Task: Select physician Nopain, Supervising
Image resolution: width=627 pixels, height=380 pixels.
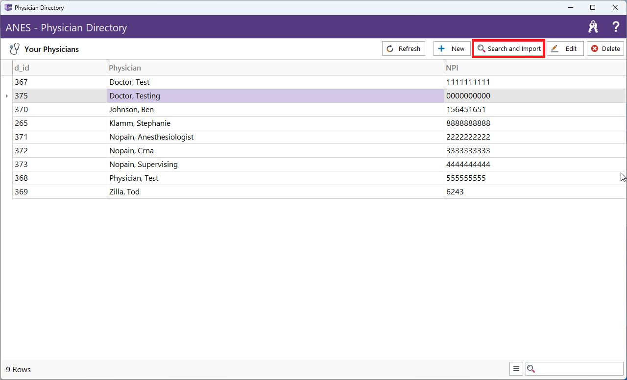Action: click(275, 164)
